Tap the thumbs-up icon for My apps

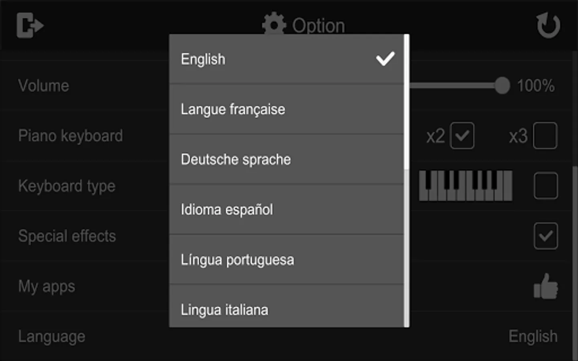(x=545, y=286)
